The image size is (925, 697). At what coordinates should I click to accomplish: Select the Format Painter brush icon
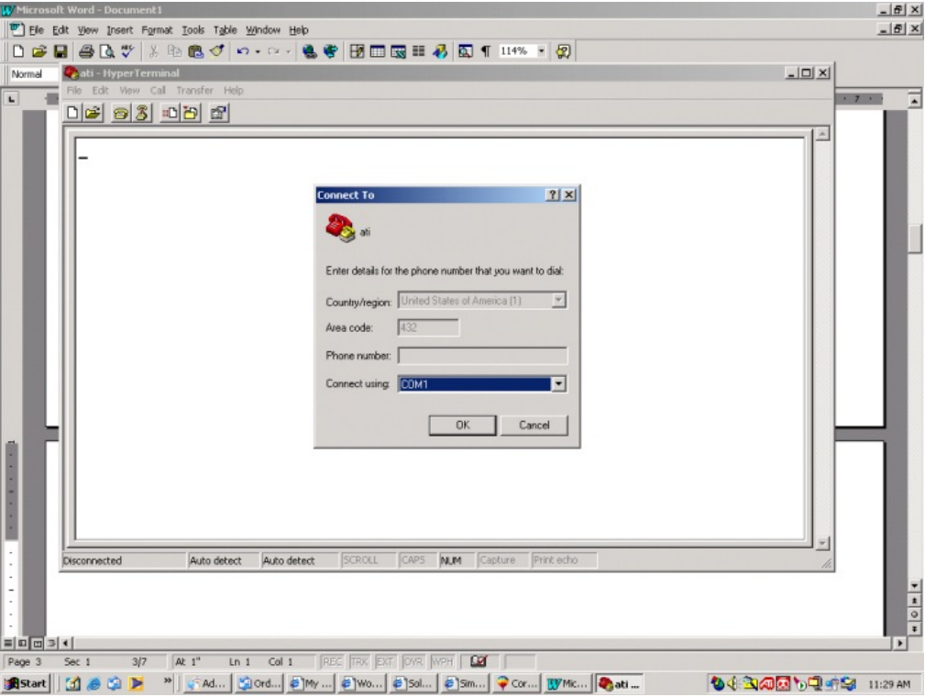point(216,51)
